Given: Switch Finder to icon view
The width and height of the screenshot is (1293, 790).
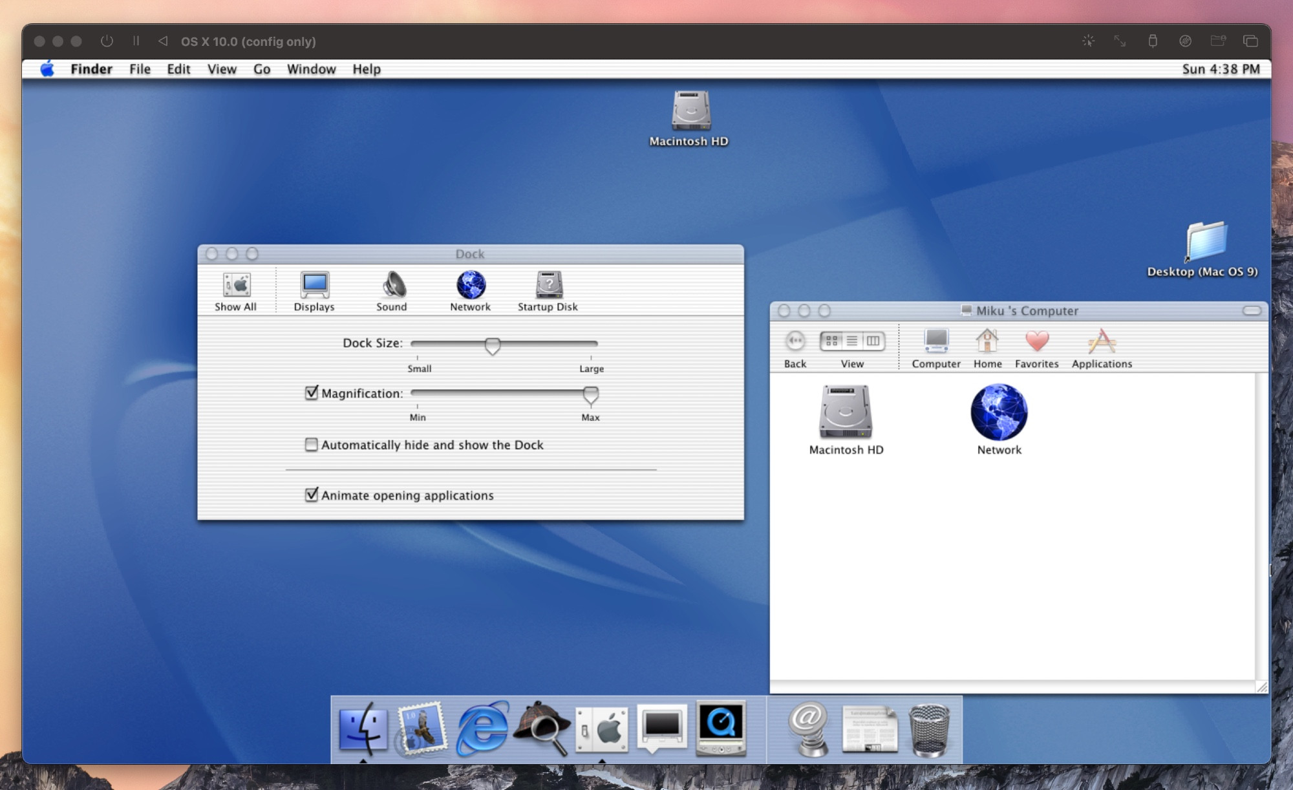Looking at the screenshot, I should click(x=831, y=341).
